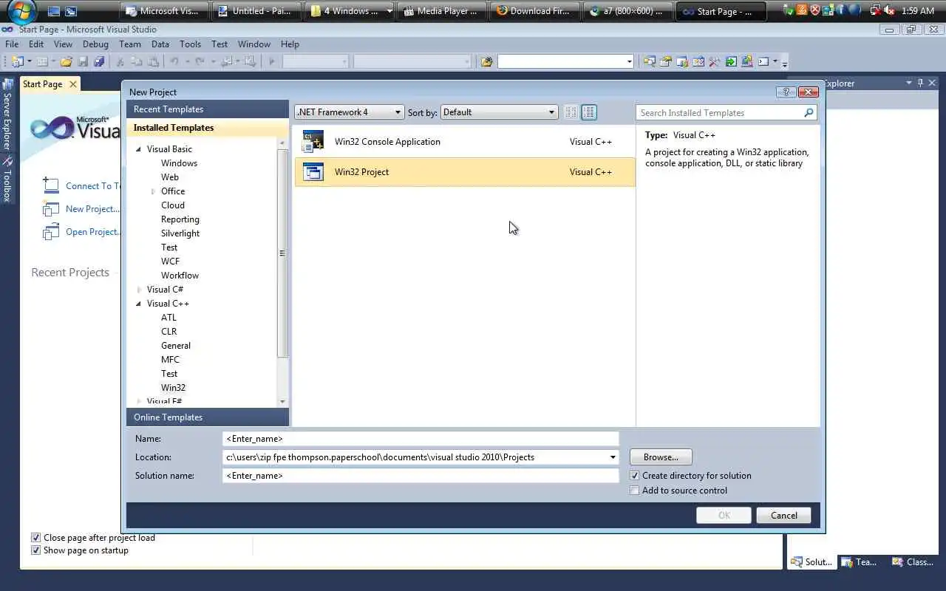The height and width of the screenshot is (591, 946).
Task: Click the New Project dialog help button
Action: point(786,92)
